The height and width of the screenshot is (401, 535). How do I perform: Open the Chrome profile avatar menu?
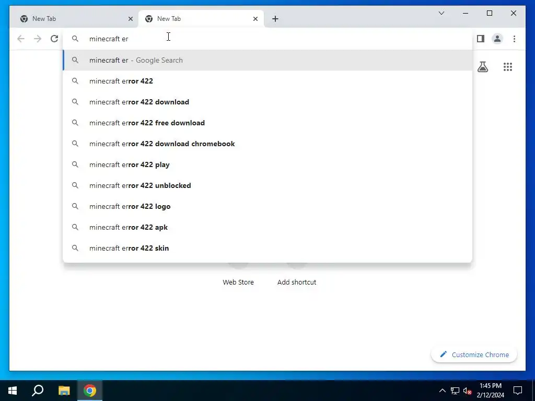click(x=497, y=39)
